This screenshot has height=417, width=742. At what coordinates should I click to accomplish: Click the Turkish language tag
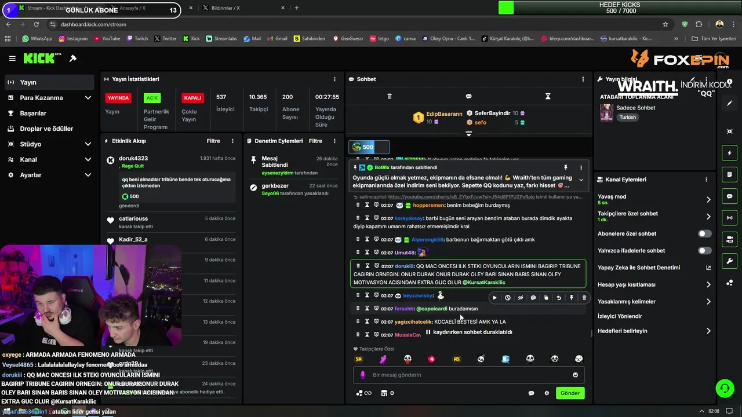tap(628, 118)
